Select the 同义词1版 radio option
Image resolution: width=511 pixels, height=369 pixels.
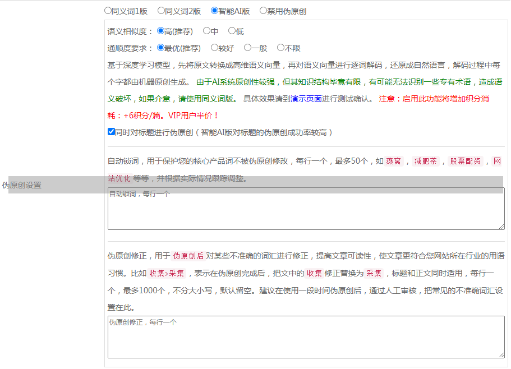click(108, 11)
